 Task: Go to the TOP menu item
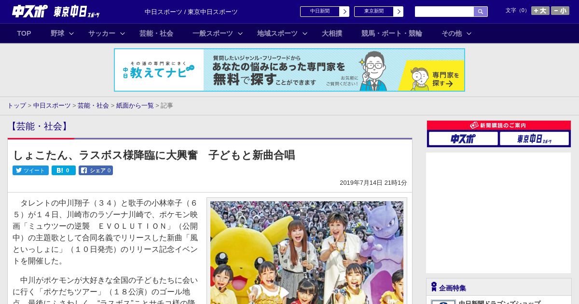coord(24,33)
